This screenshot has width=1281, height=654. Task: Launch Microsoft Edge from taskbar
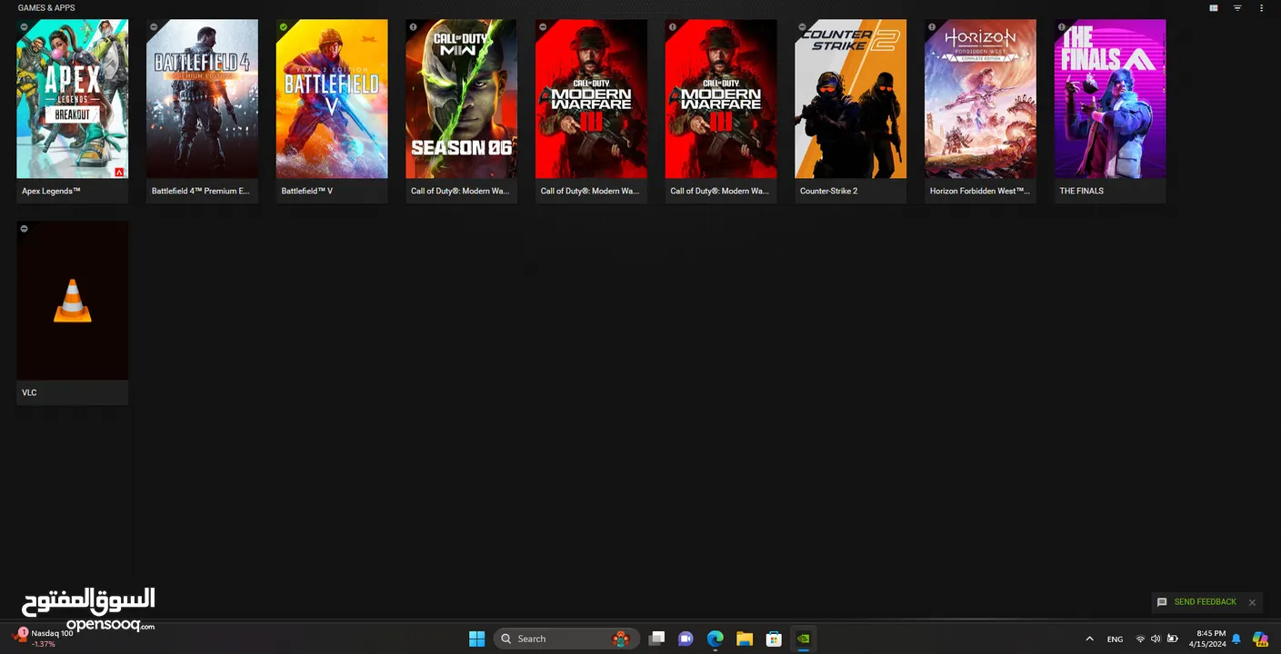[x=715, y=639]
